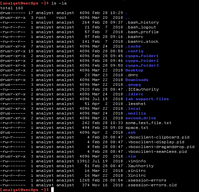Select the second_drive directory name
The image size is (199, 192).
click(141, 118)
